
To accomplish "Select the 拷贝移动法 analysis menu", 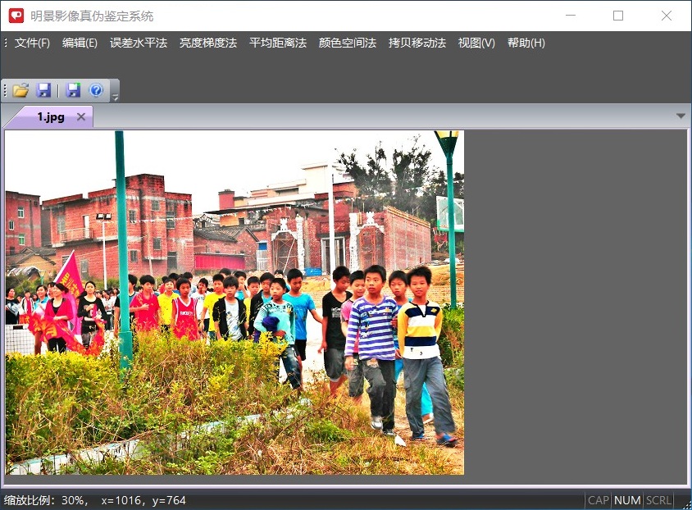I will [x=416, y=43].
